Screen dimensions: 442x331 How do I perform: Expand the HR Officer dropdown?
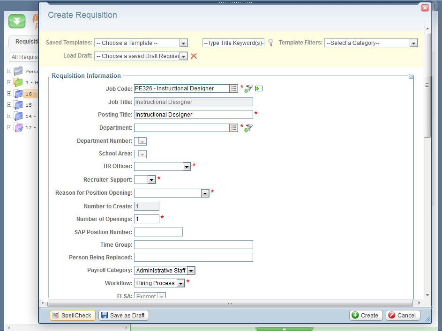point(186,167)
